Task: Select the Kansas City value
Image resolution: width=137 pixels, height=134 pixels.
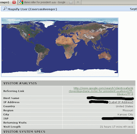Action: 125,114
